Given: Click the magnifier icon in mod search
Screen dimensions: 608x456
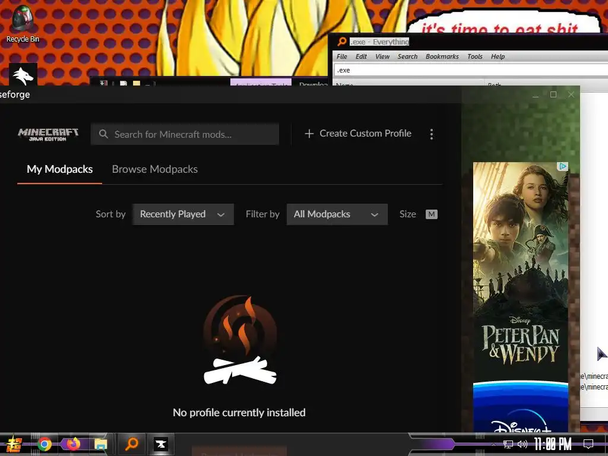Looking at the screenshot, I should point(103,134).
